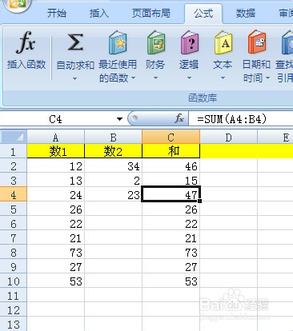293x331 pixels.
Task: Click header cell 数1
Action: (x=56, y=151)
